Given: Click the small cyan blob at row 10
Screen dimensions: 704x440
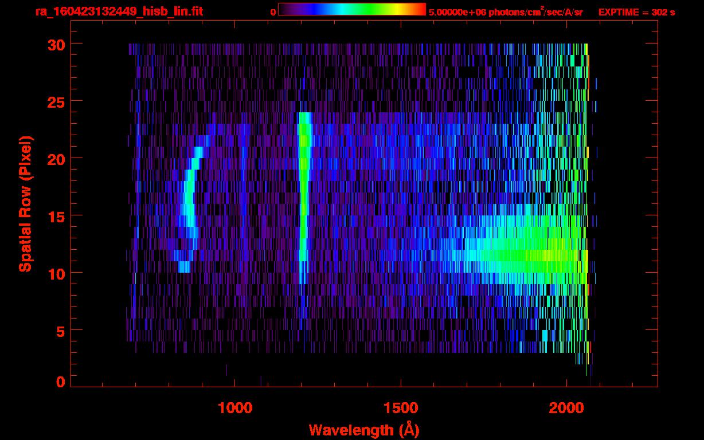Looking at the screenshot, I should 183,267.
